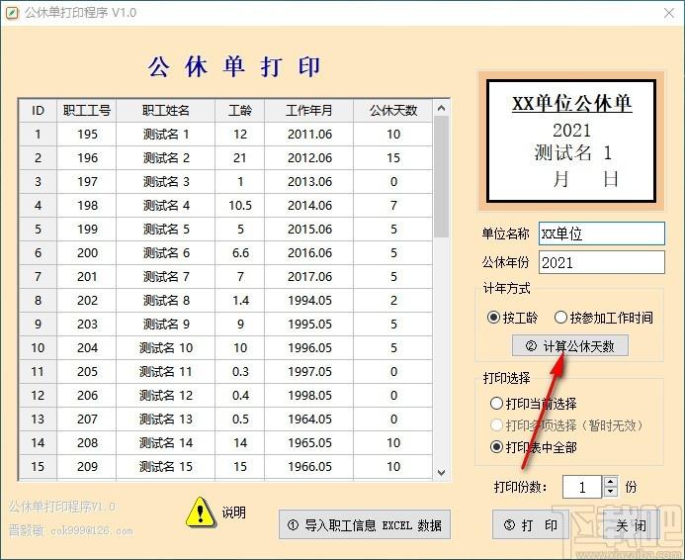
Task: Choose the 打印当前选择 print option
Action: pos(534,403)
